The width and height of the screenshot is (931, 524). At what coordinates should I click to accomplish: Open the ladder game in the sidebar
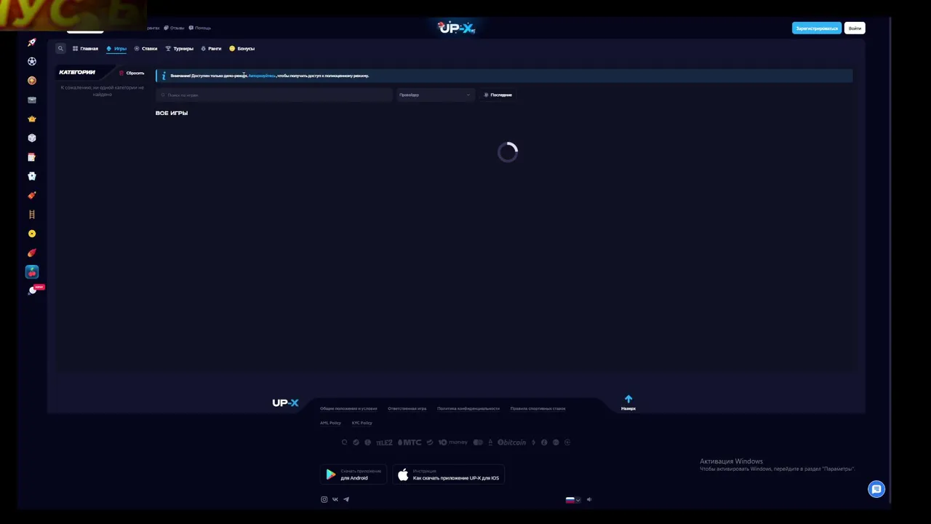(32, 215)
